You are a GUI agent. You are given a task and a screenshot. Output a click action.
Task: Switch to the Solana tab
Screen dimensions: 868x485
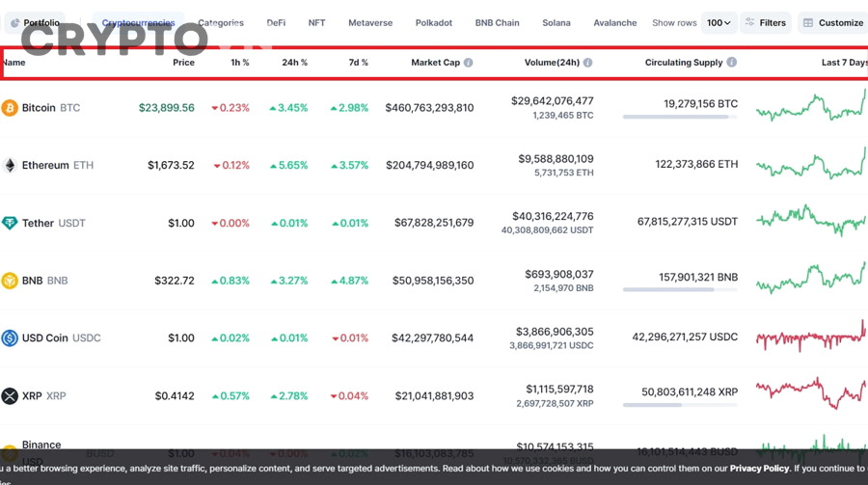(x=556, y=23)
